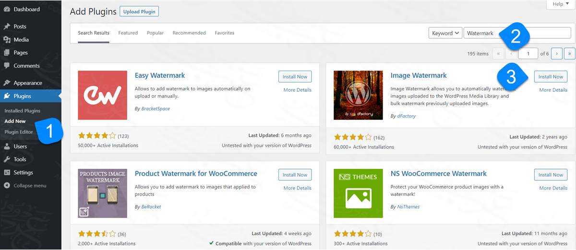
Task: Open author link BracketSpace
Action: [156, 109]
